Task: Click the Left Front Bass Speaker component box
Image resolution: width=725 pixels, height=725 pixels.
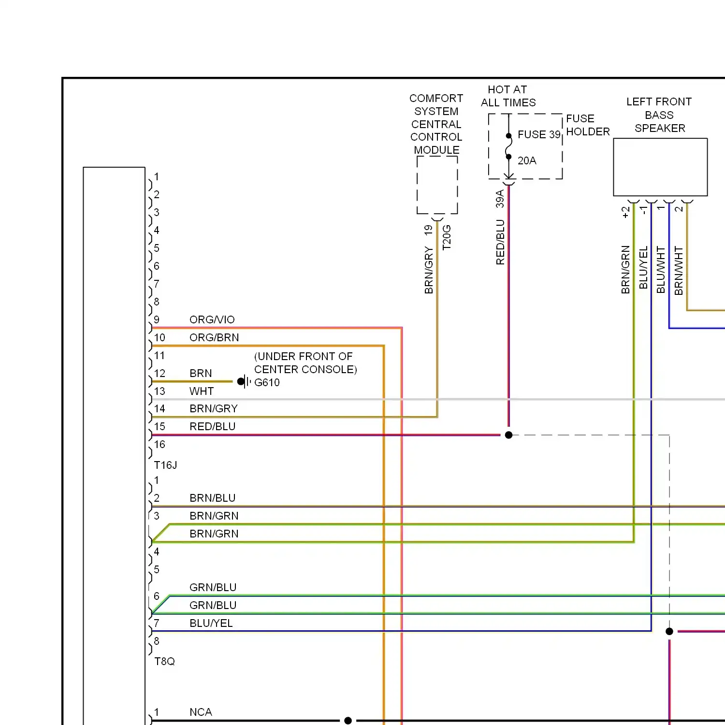Action: 660,167
